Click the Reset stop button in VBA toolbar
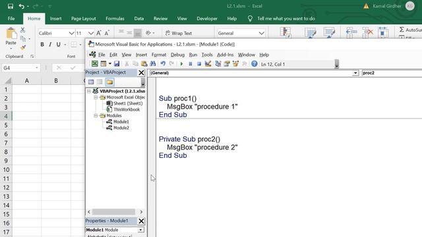Image resolution: width=422 pixels, height=237 pixels. pyautogui.click(x=199, y=64)
